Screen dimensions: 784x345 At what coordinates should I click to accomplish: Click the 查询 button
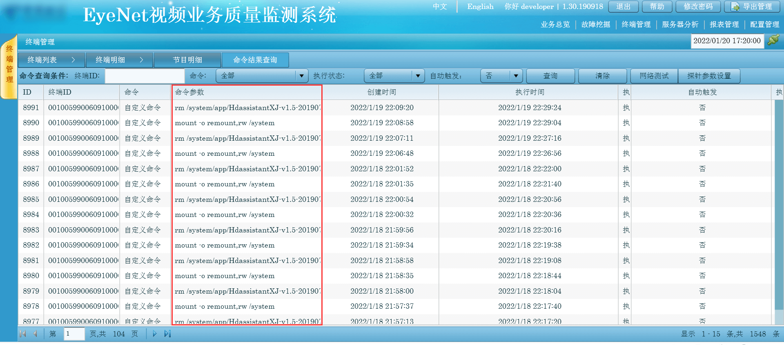point(550,76)
